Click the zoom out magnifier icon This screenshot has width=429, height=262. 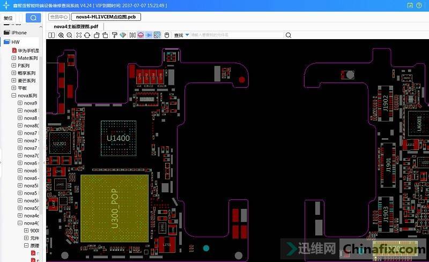(x=70, y=35)
